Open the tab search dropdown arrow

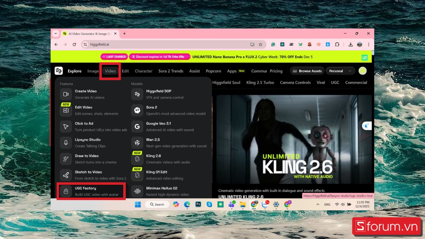pyautogui.click(x=56, y=34)
